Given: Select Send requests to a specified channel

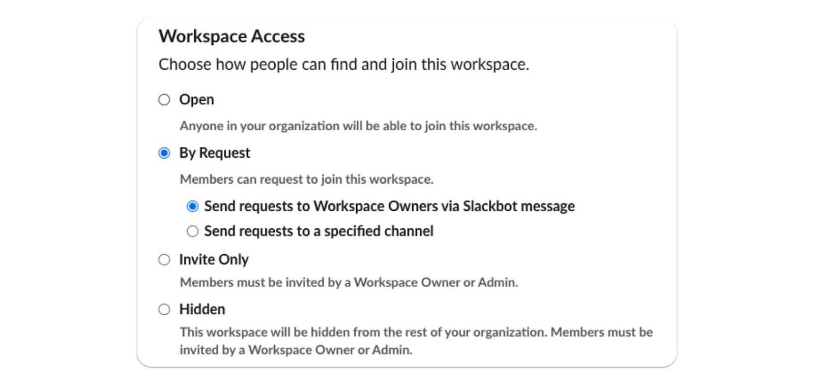Looking at the screenshot, I should point(192,231).
